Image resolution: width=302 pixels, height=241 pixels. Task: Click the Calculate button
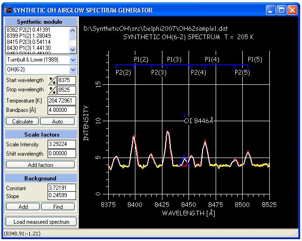pos(22,122)
